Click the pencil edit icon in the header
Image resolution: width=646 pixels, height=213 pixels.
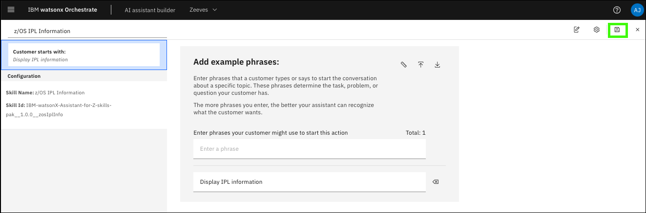point(577,30)
